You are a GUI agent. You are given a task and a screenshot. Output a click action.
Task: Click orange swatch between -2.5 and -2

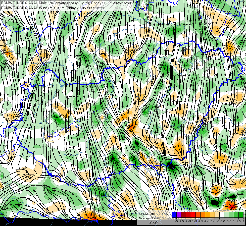pos(203,215)
